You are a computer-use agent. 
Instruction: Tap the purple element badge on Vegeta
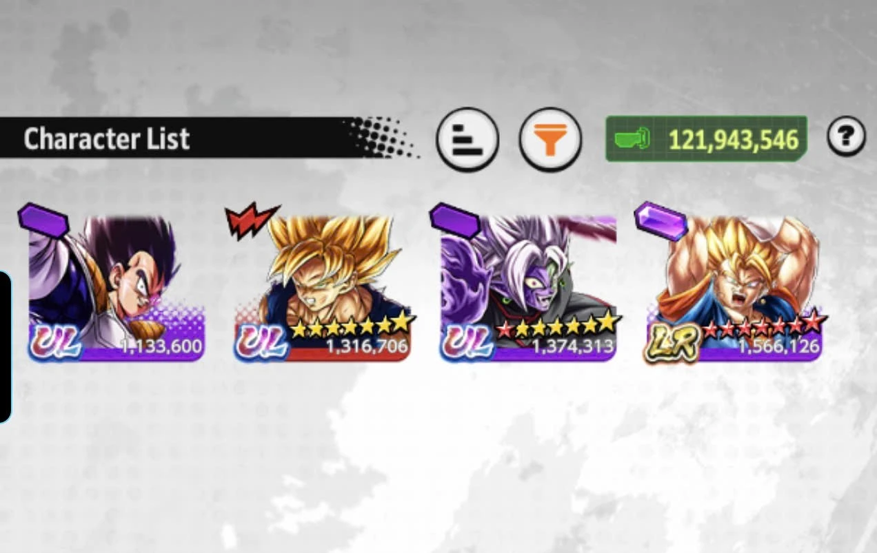[43, 220]
